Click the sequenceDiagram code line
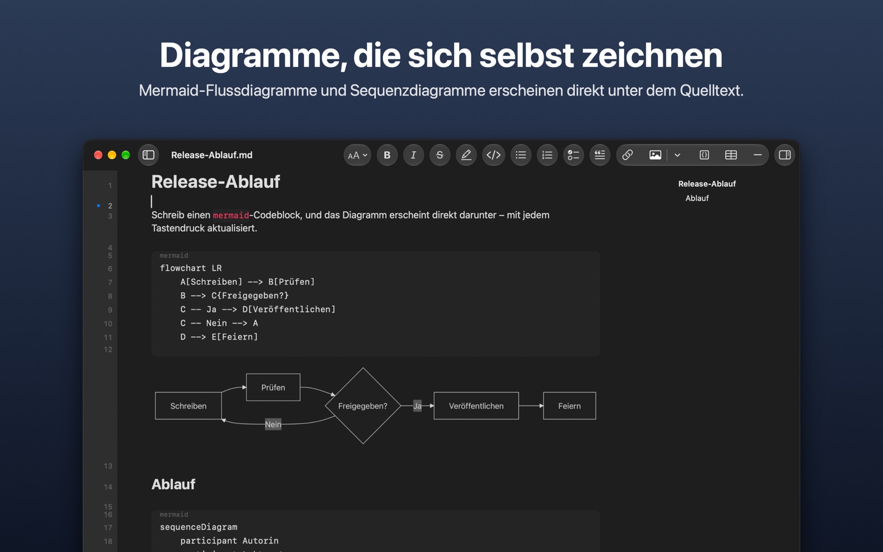The image size is (883, 552). pyautogui.click(x=199, y=527)
